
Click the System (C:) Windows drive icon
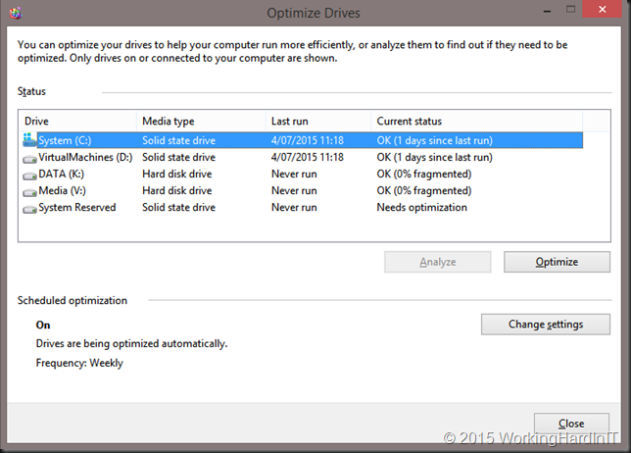click(29, 140)
